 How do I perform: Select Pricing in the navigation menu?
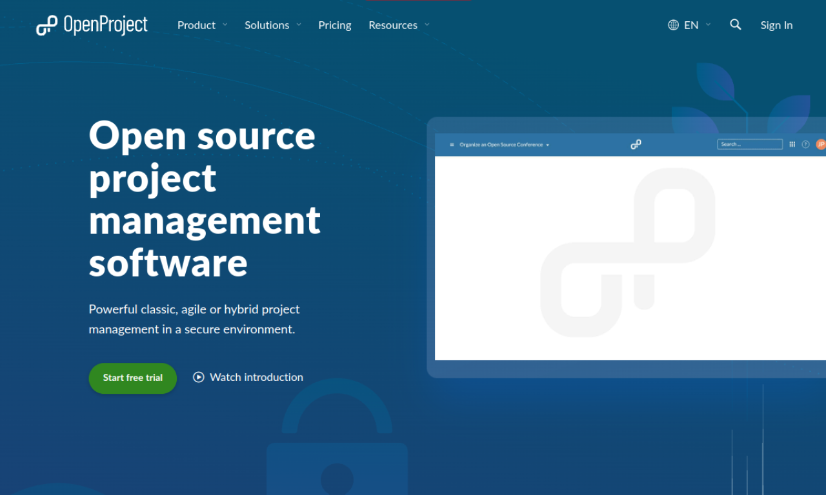(x=334, y=24)
